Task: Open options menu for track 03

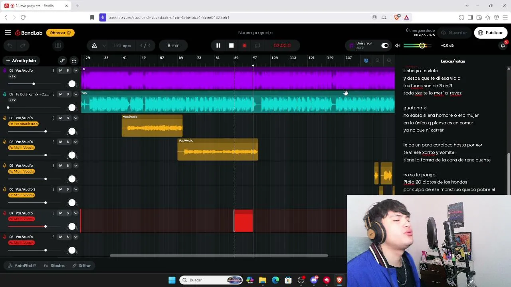Action: click(x=53, y=118)
